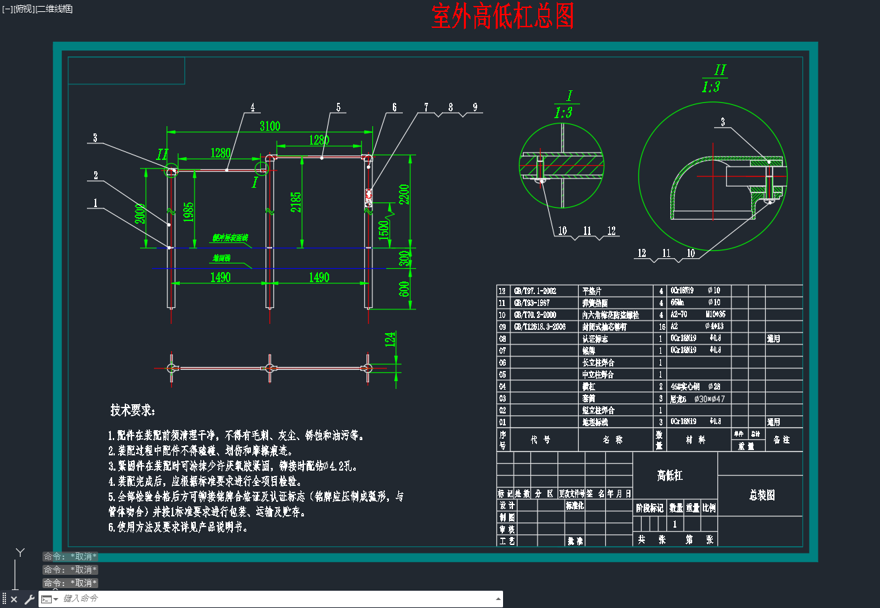The image size is (880, 608).
Task: Select the 124 dimension in plan view
Action: coord(390,339)
